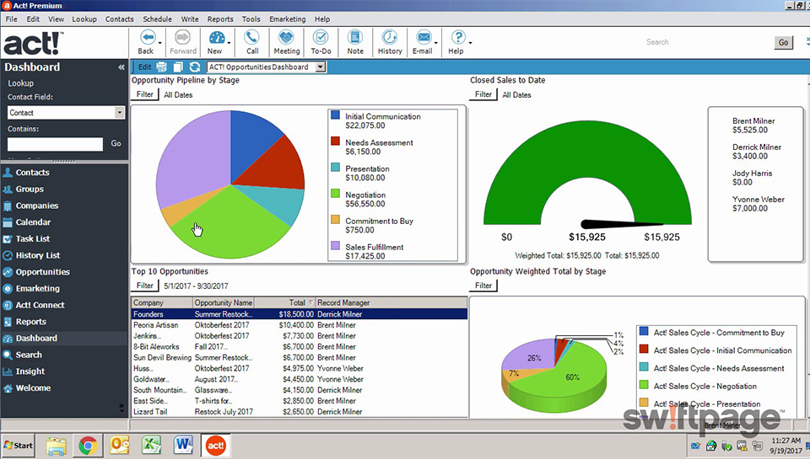810x459 pixels.
Task: Collapse the Dashboard navigation panel
Action: pos(121,67)
